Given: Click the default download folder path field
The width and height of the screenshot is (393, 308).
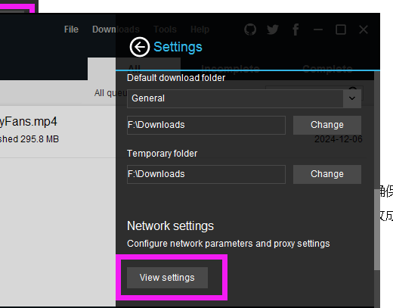Looking at the screenshot, I should coord(206,125).
